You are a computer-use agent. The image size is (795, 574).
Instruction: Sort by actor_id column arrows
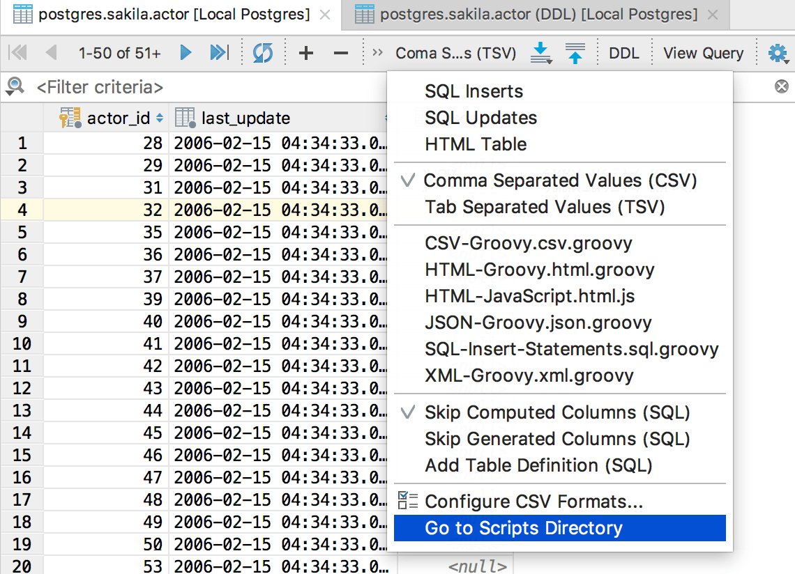pyautogui.click(x=160, y=118)
